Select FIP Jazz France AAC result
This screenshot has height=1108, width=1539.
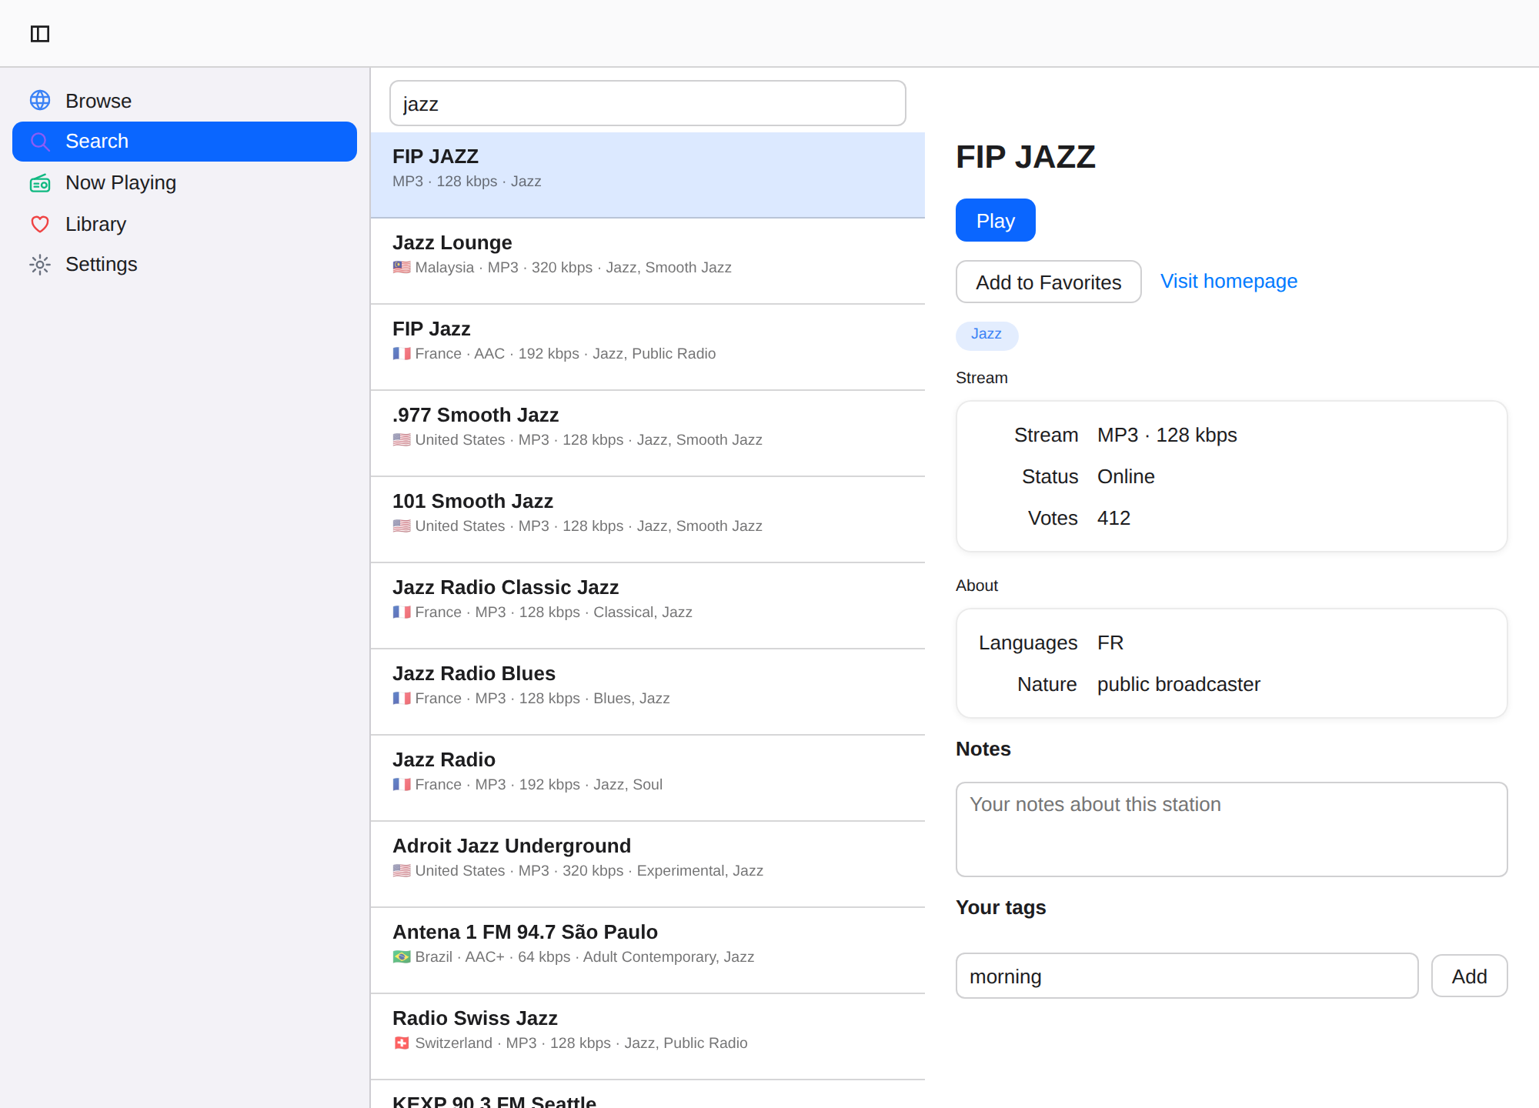(x=648, y=347)
